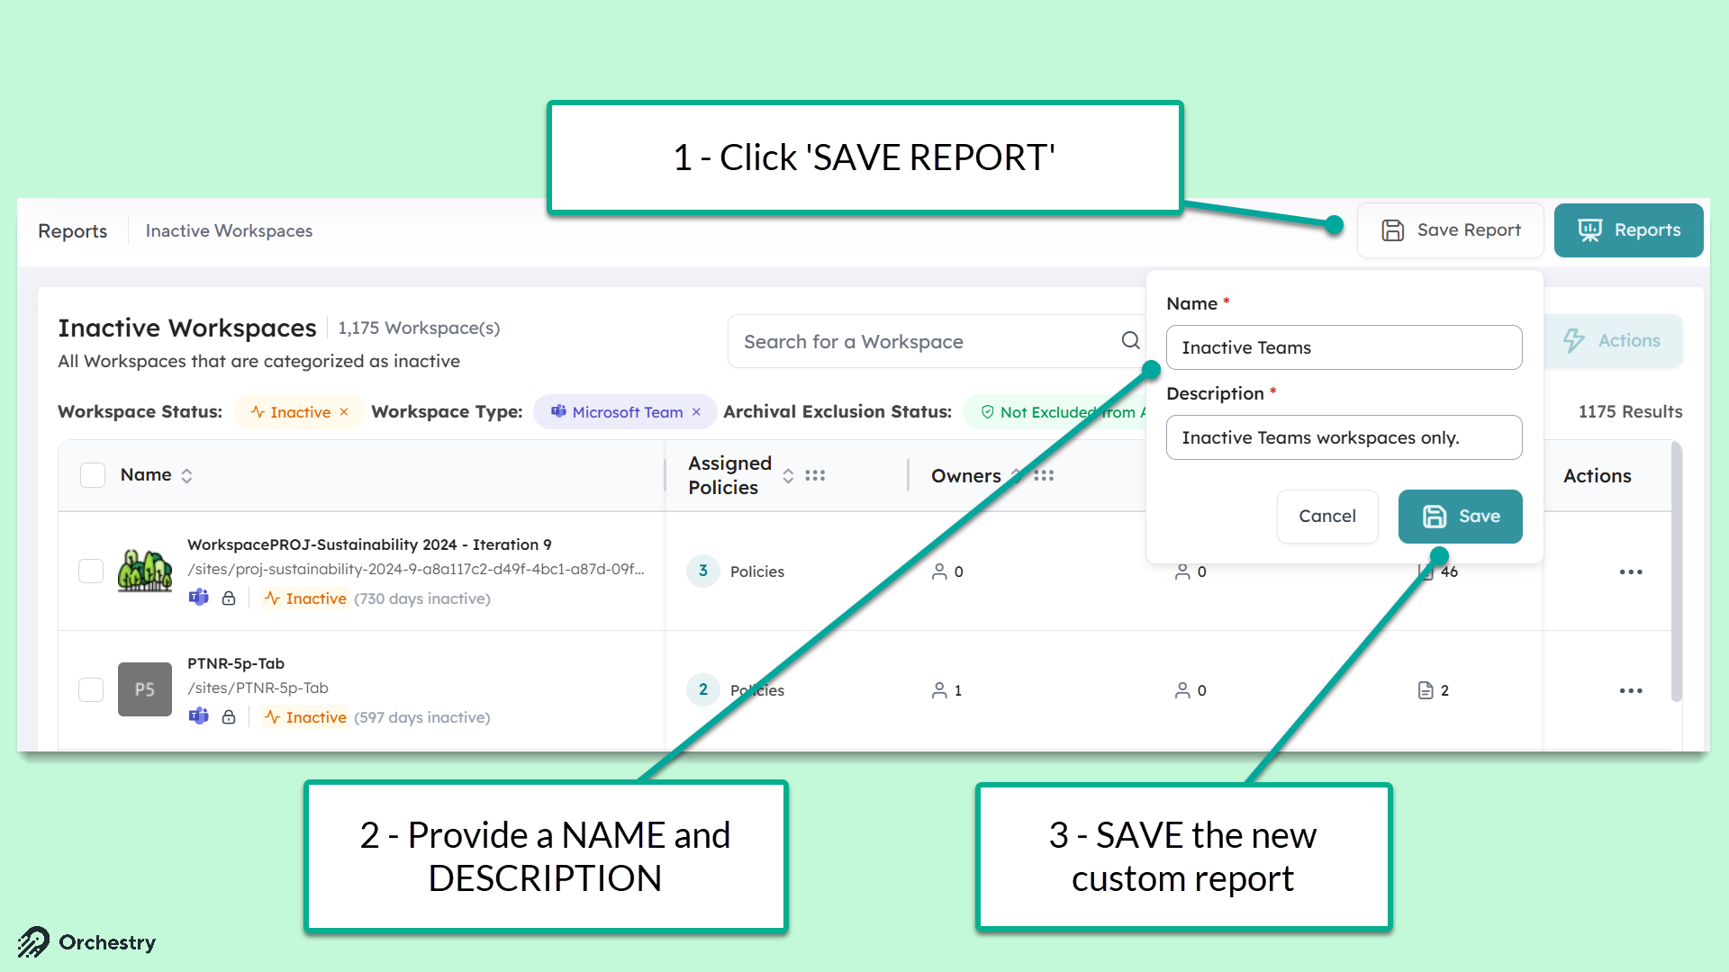1729x972 pixels.
Task: Toggle the select-all checkbox in Name header
Action: pyautogui.click(x=93, y=474)
